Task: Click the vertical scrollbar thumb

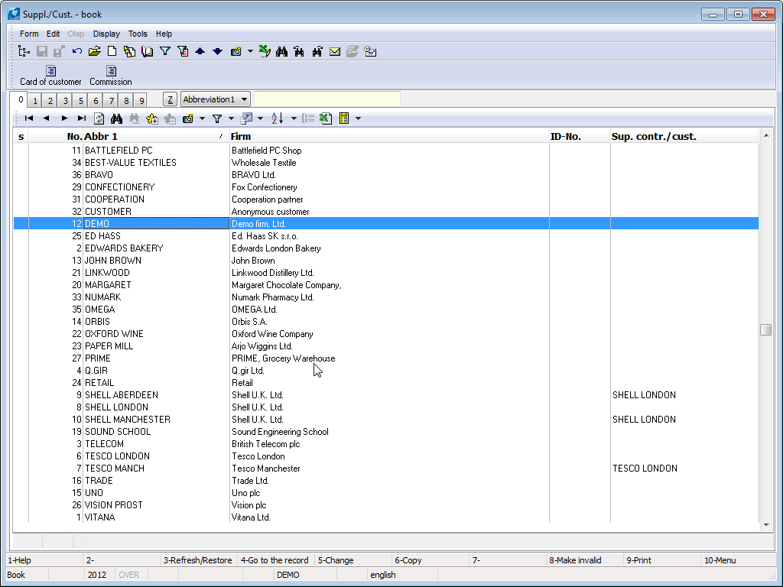Action: point(765,330)
